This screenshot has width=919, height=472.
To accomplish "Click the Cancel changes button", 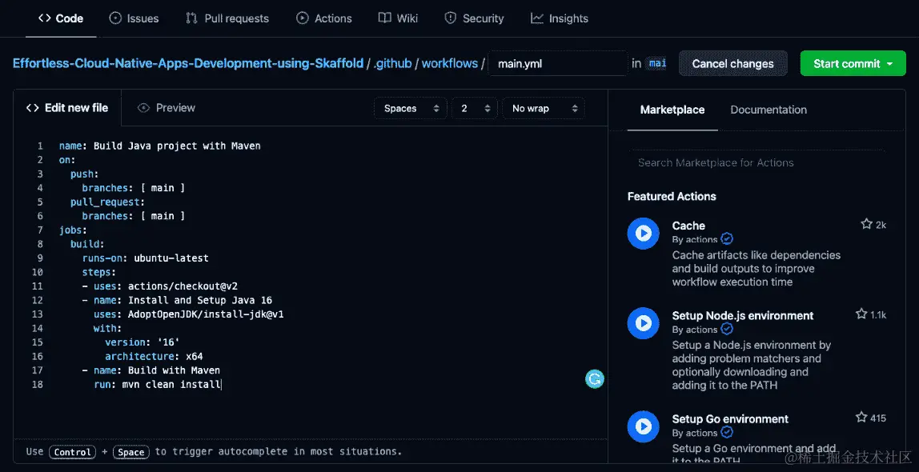I will [732, 63].
